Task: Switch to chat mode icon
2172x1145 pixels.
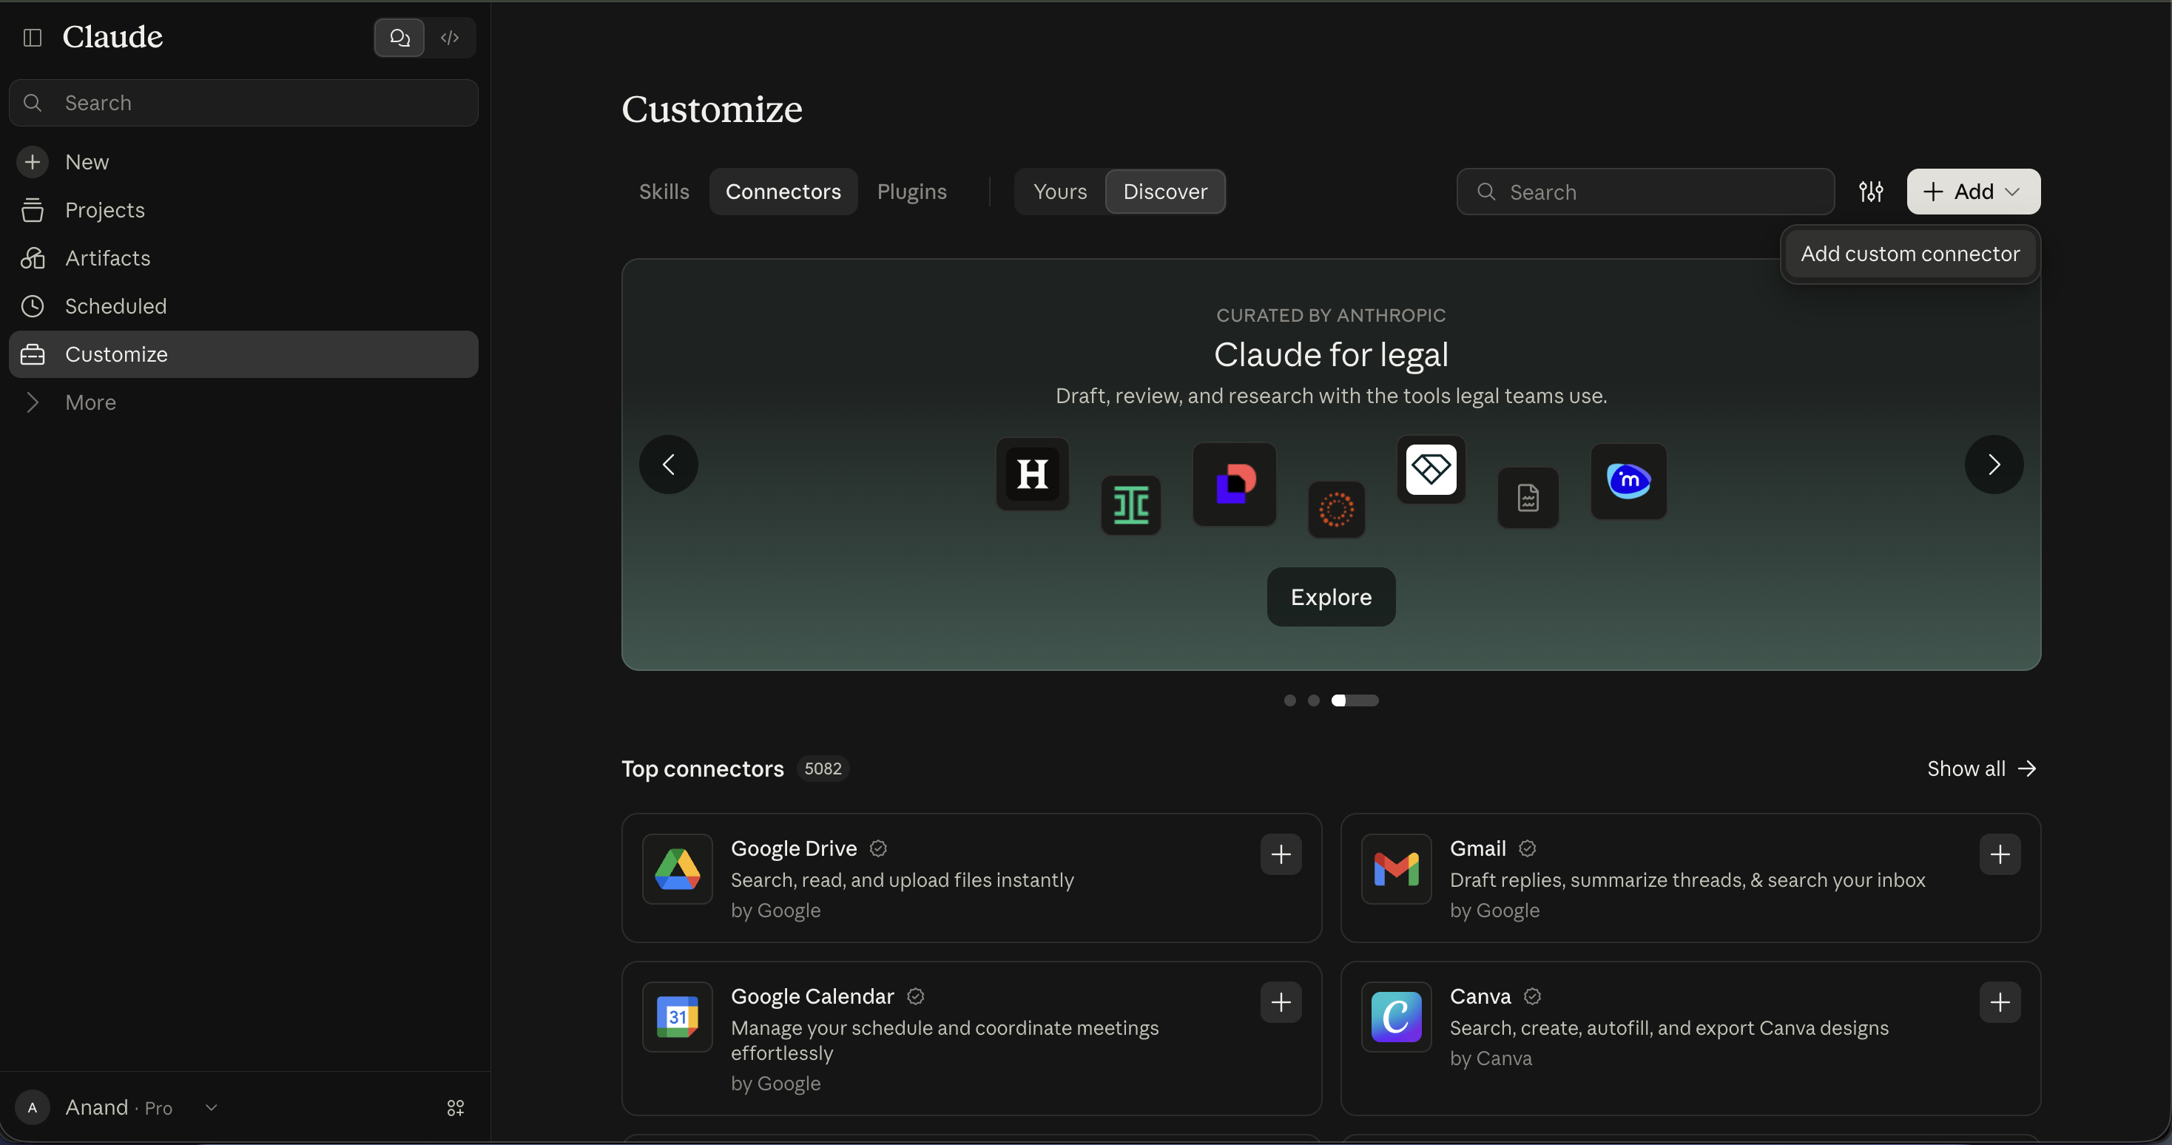Action: coord(399,37)
